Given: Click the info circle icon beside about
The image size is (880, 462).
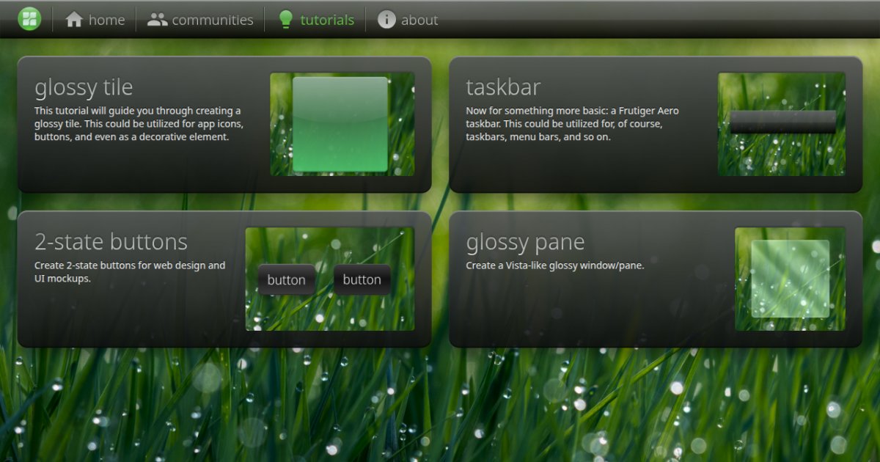Looking at the screenshot, I should [386, 20].
